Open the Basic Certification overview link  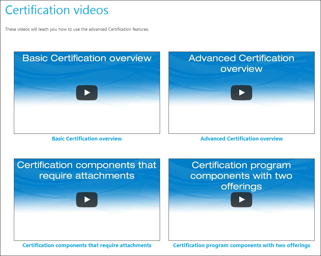[x=87, y=139]
